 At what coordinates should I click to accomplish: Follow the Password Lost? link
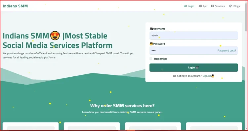(227, 51)
